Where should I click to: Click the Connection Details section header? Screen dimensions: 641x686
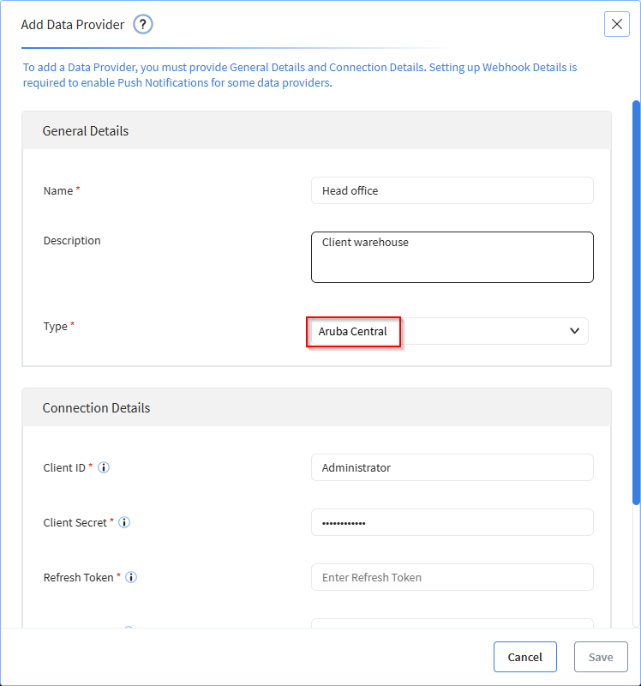tap(316, 407)
